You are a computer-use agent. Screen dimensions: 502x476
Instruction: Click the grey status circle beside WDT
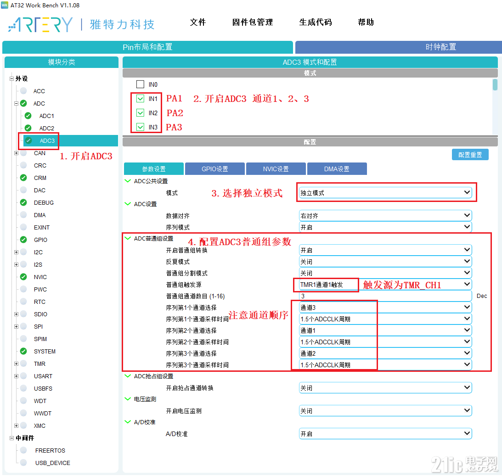23,401
